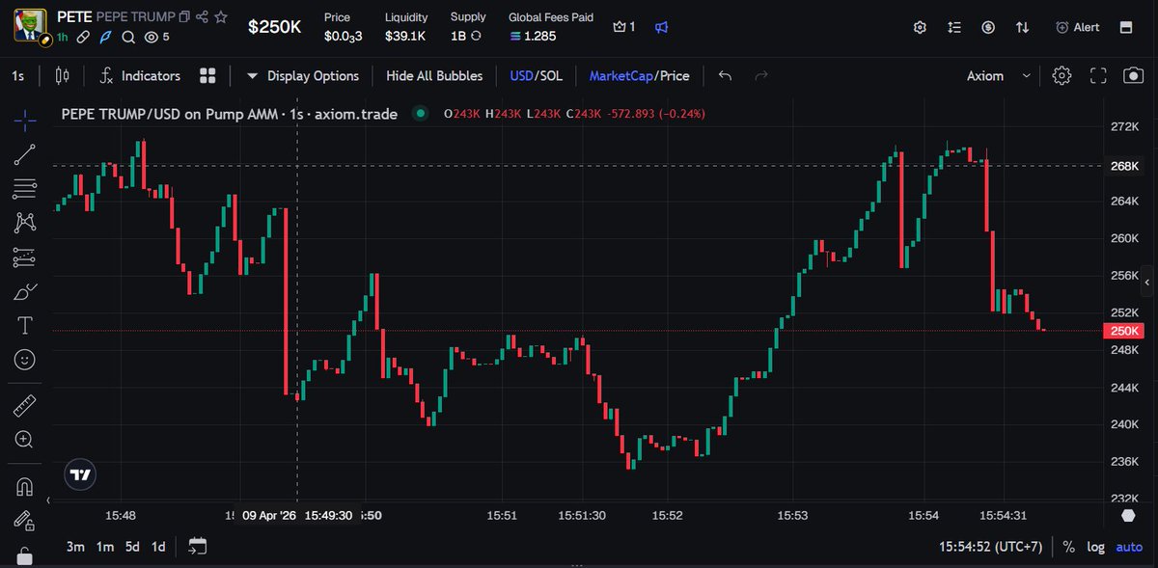Click the PETE token avatar image

point(30,25)
